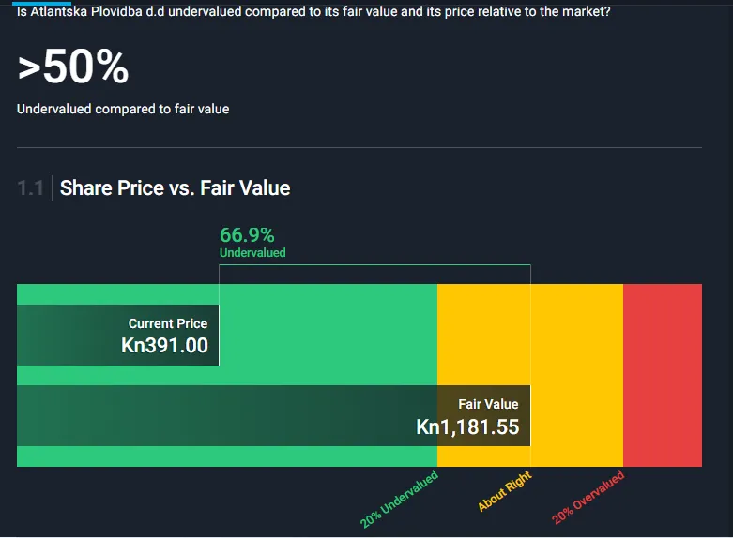Screen dimensions: 733x538
Task: Click the 1.1 section number
Action: pyautogui.click(x=30, y=188)
